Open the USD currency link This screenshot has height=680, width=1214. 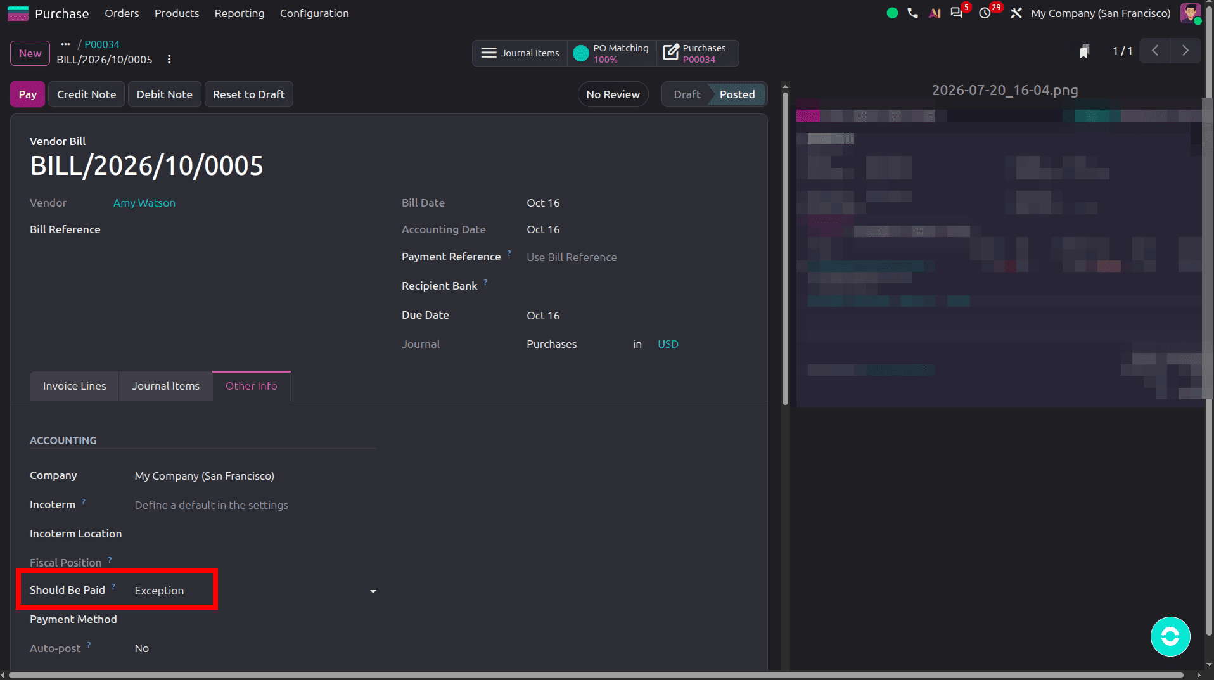click(668, 344)
